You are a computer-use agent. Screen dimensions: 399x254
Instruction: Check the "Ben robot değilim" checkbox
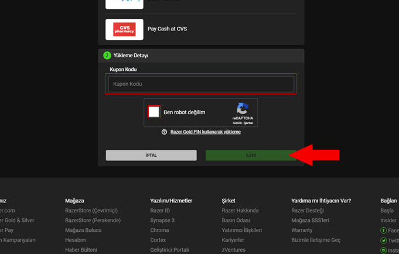pos(154,112)
